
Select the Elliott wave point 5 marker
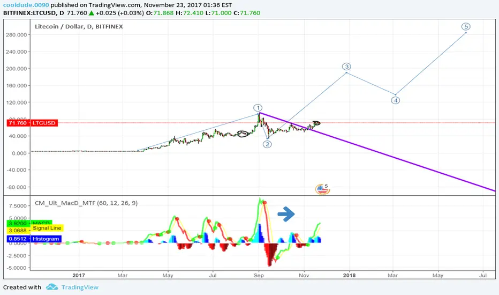pos(466,26)
